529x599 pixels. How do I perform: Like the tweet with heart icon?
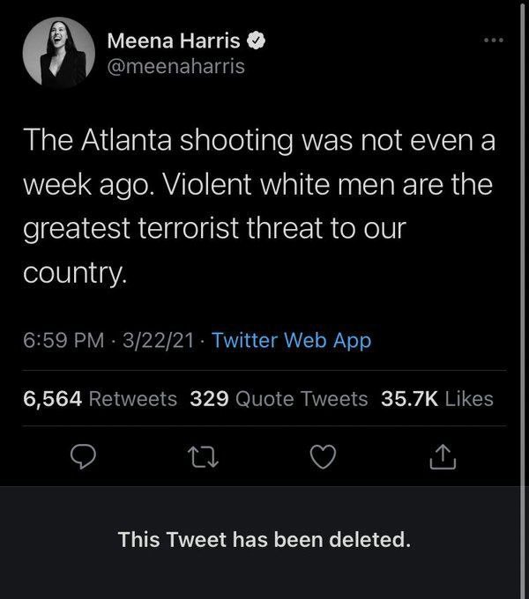(x=323, y=457)
